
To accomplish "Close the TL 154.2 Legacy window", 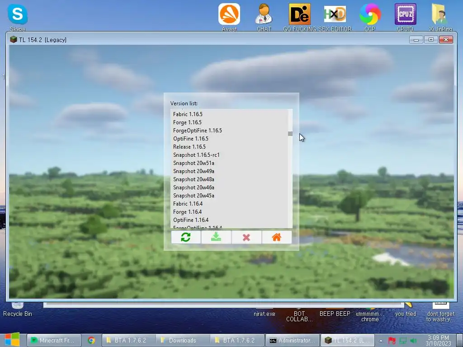I will pyautogui.click(x=446, y=40).
